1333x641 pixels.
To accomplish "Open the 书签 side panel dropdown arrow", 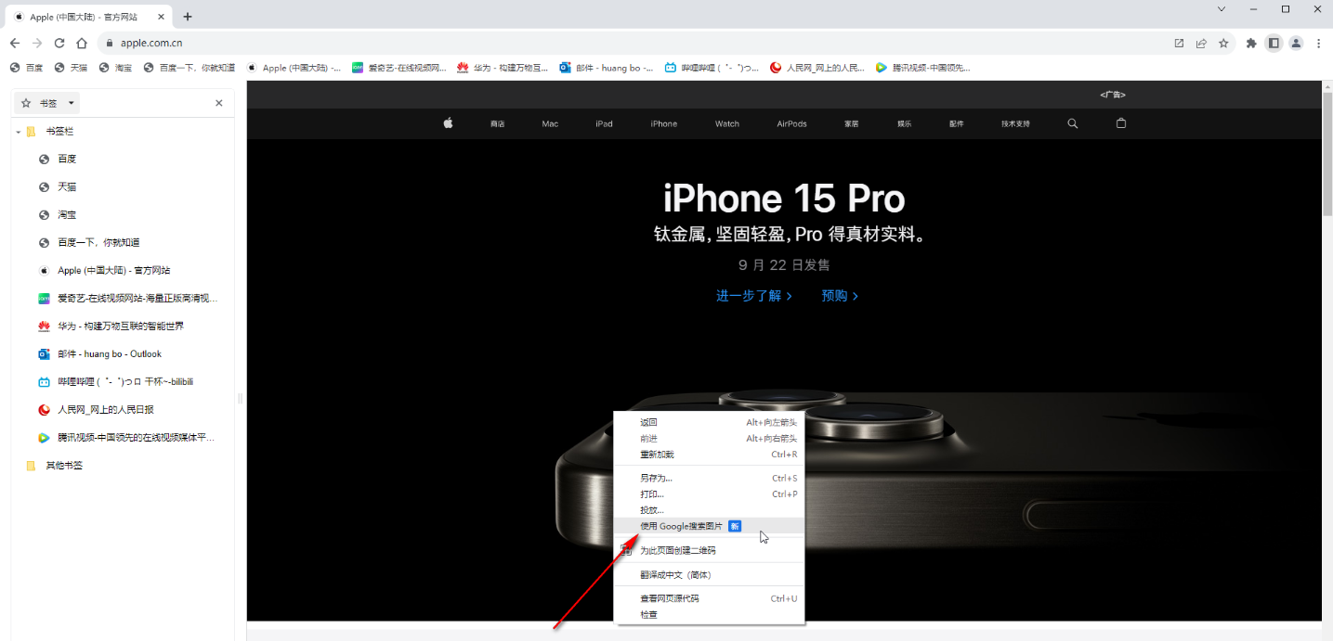I will [72, 103].
